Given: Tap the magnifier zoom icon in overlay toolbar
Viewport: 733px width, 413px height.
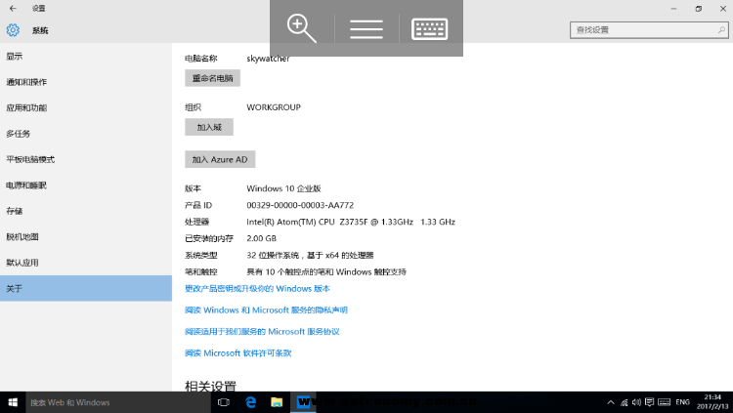Looking at the screenshot, I should (302, 28).
